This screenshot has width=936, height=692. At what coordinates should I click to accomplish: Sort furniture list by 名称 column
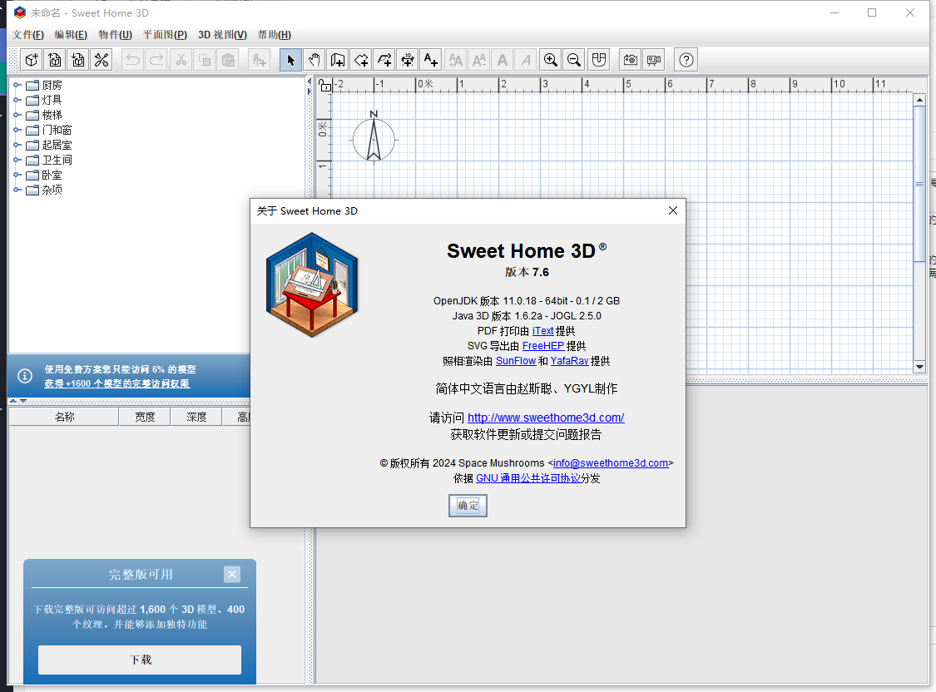pyautogui.click(x=64, y=417)
